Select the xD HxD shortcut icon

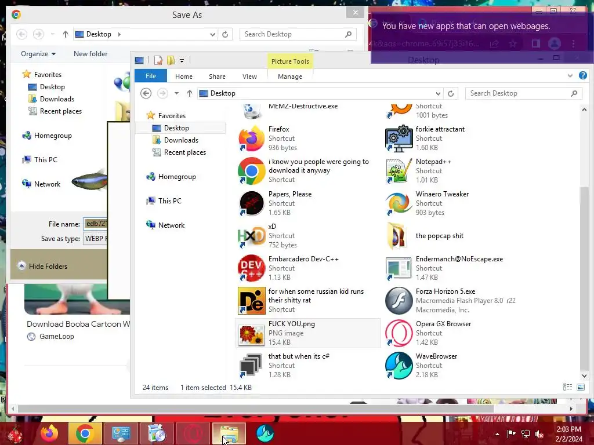point(251,236)
